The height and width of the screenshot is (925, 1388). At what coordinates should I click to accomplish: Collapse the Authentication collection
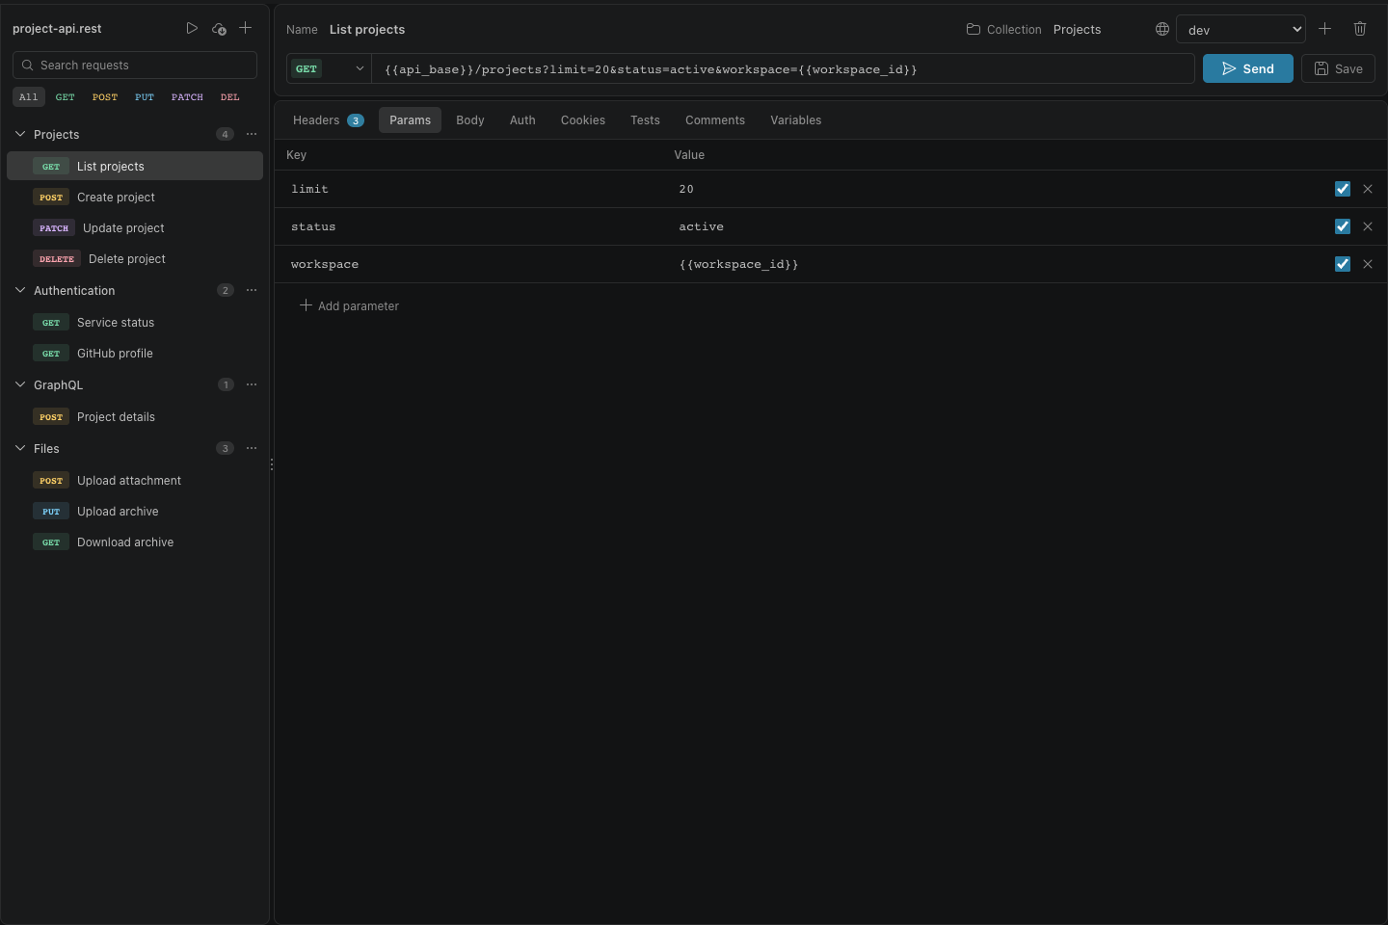[x=20, y=290]
